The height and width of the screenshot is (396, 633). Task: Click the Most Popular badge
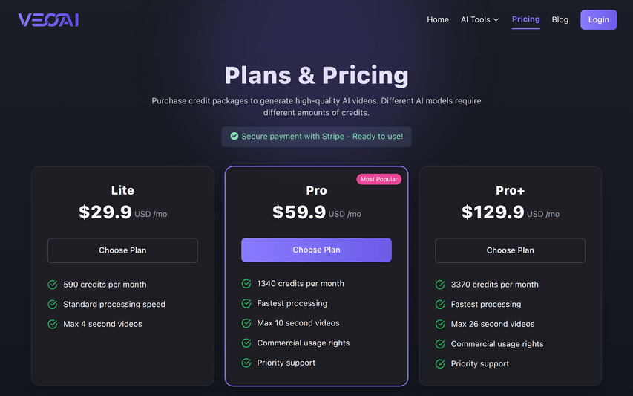[378, 179]
